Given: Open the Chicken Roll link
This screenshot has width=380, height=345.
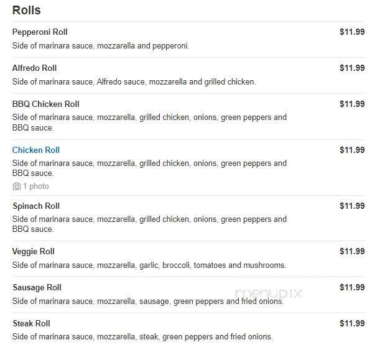Looking at the screenshot, I should tap(36, 150).
